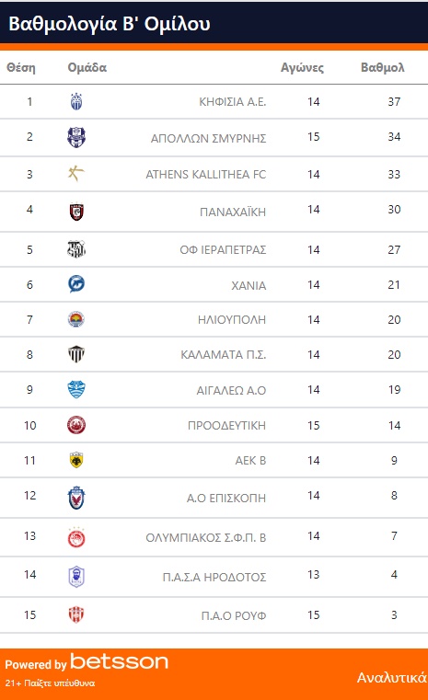Click the Θέση column header
The height and width of the screenshot is (700, 428).
pos(21,67)
